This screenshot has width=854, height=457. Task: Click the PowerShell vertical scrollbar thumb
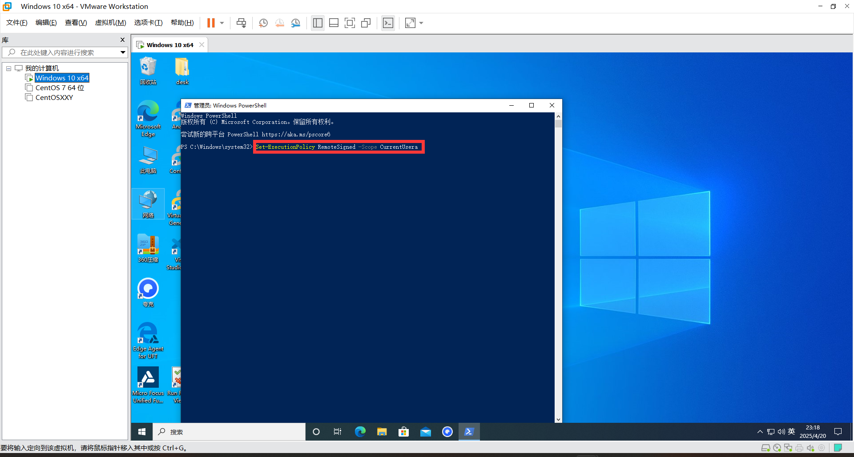tap(558, 124)
